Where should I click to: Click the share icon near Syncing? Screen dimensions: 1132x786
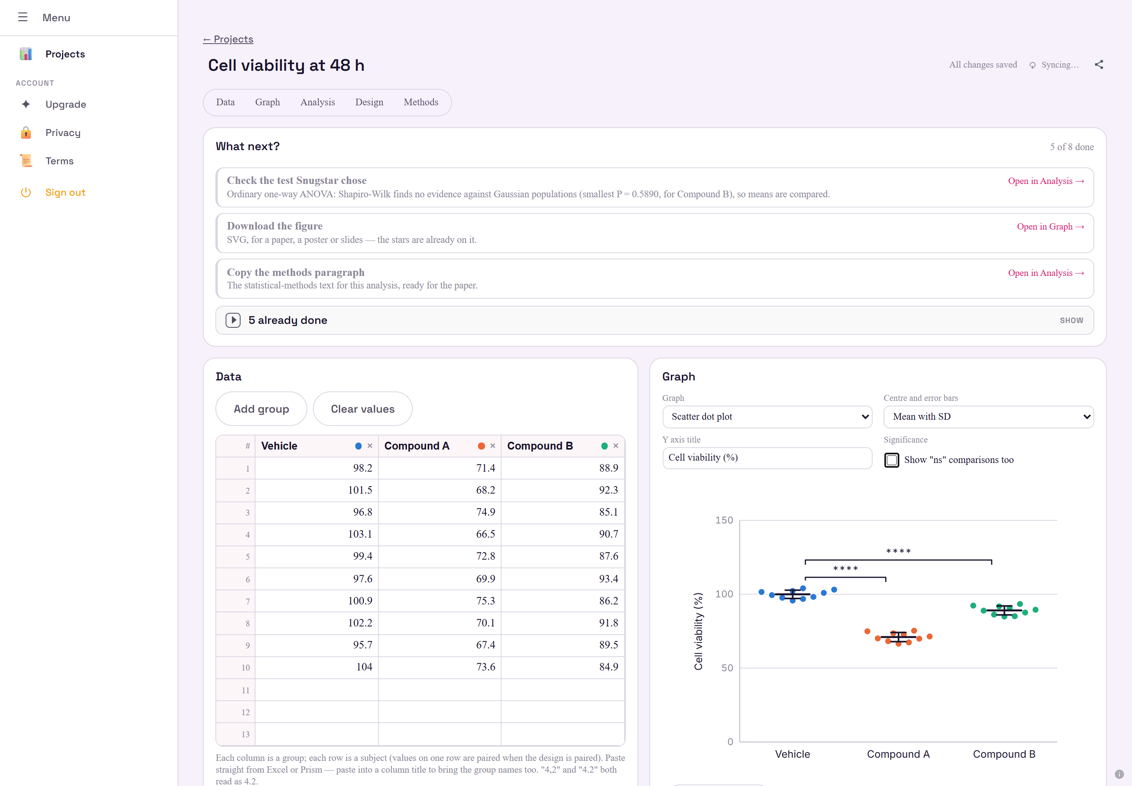1099,64
